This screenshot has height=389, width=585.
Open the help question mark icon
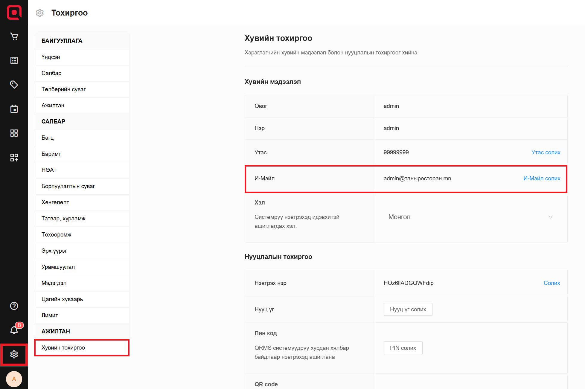pos(14,306)
